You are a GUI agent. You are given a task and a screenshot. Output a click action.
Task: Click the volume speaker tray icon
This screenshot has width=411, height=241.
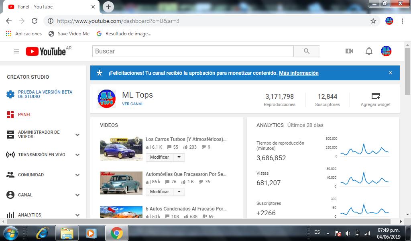348,233
